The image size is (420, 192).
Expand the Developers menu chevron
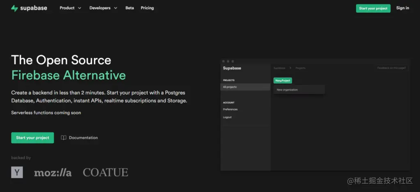[x=115, y=8]
